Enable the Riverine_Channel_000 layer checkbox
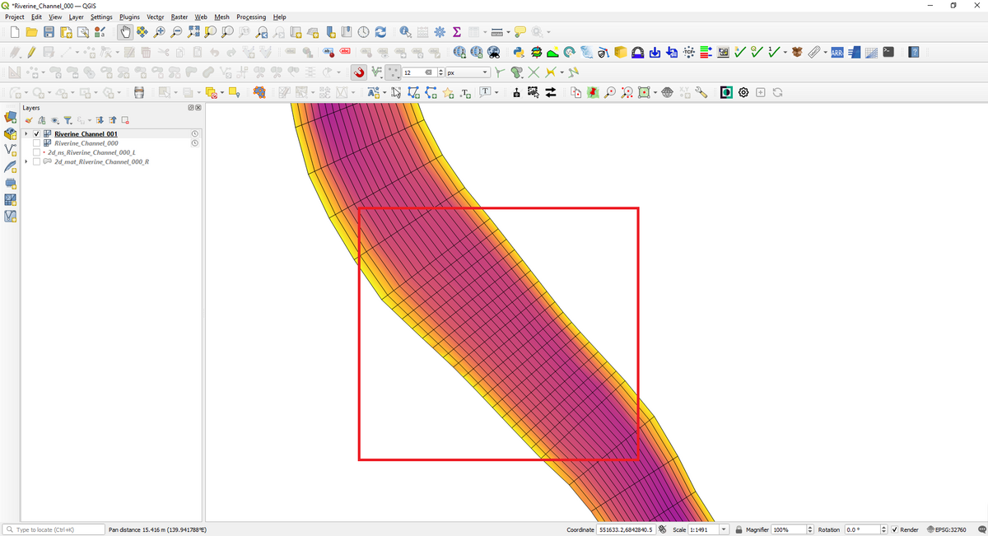The width and height of the screenshot is (988, 536). pyautogui.click(x=36, y=143)
